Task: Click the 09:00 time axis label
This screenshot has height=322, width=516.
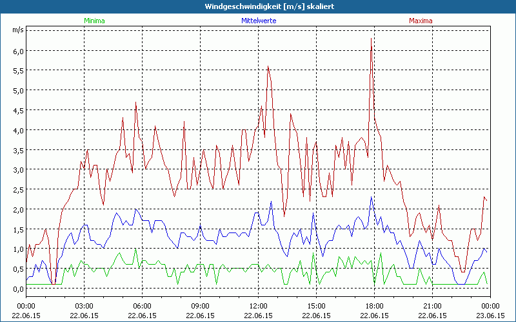Action: point(200,306)
